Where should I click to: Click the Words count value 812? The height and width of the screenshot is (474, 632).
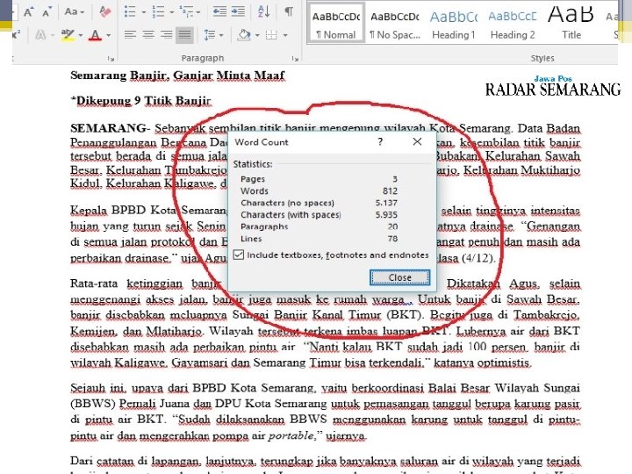click(x=390, y=191)
